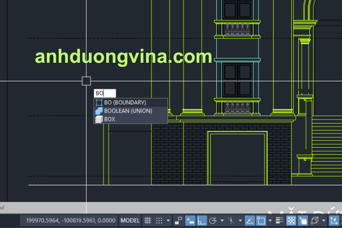Click the 2D Object Snap icon
Screen dimensions: 342x228
click(261, 220)
